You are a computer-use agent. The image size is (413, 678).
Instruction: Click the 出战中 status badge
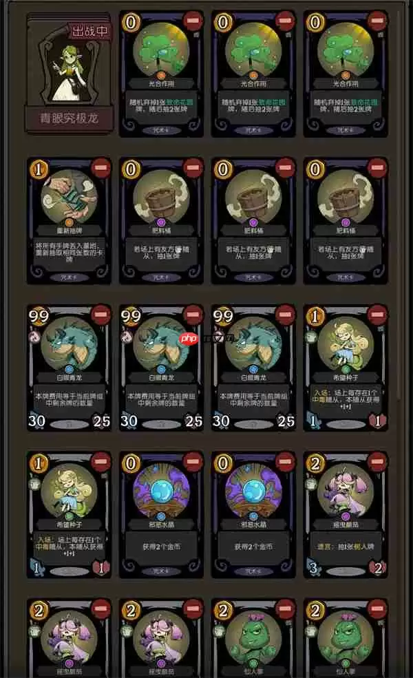click(x=89, y=31)
